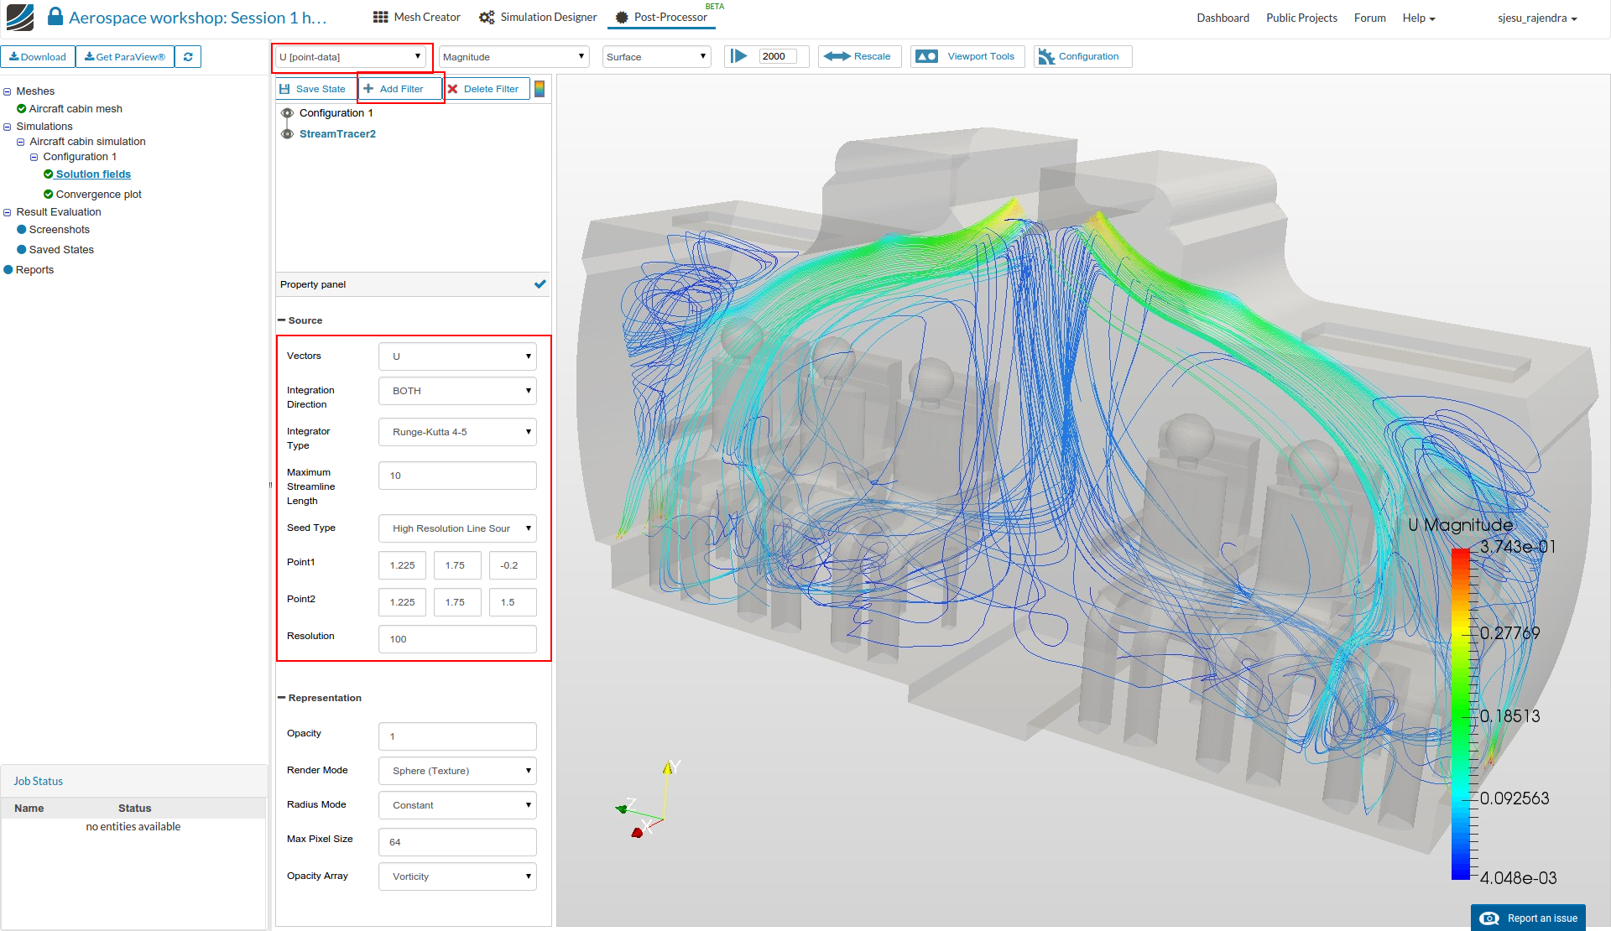Image resolution: width=1611 pixels, height=931 pixels.
Task: Open the Solution fields link
Action: (93, 174)
